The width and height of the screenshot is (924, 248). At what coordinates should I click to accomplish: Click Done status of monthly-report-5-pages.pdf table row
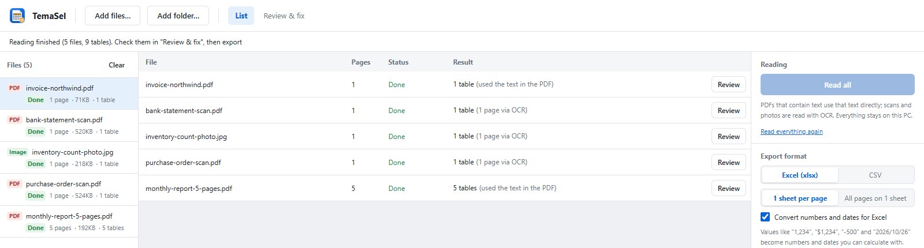tap(397, 189)
